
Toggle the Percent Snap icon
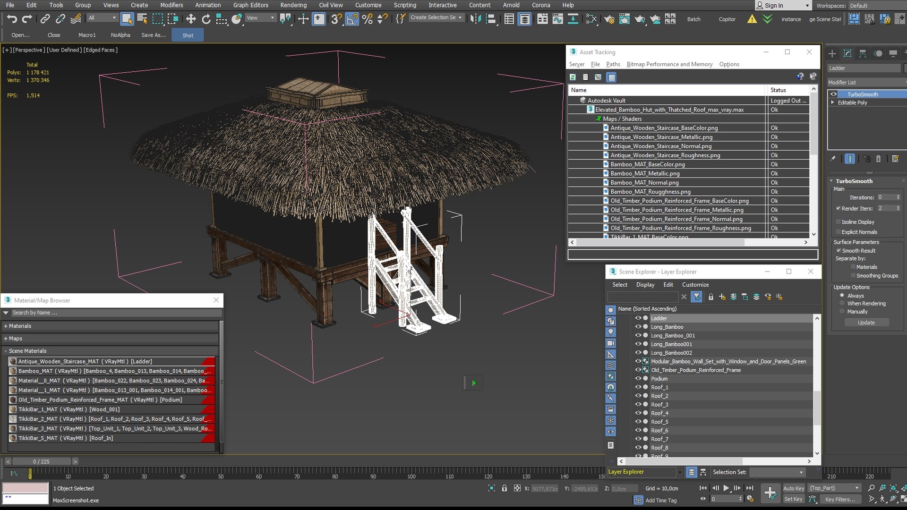[367, 19]
